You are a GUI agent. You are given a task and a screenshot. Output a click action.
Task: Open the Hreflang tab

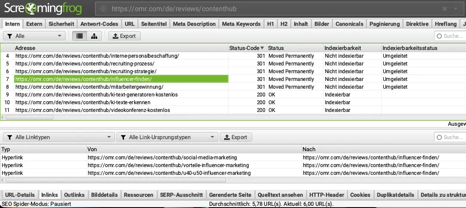click(x=446, y=24)
